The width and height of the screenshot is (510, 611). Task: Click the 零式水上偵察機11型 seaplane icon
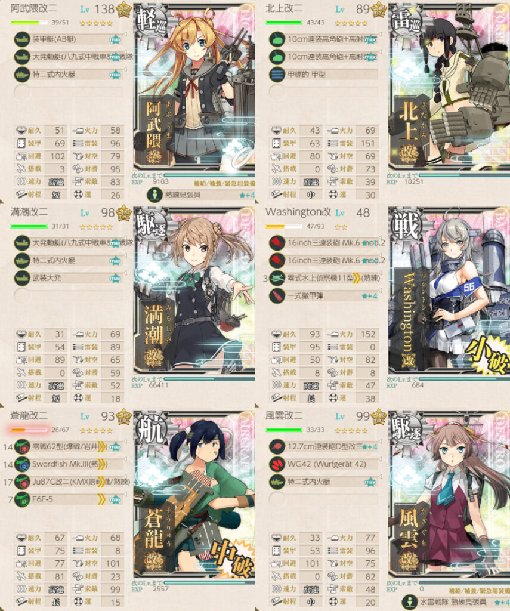277,278
